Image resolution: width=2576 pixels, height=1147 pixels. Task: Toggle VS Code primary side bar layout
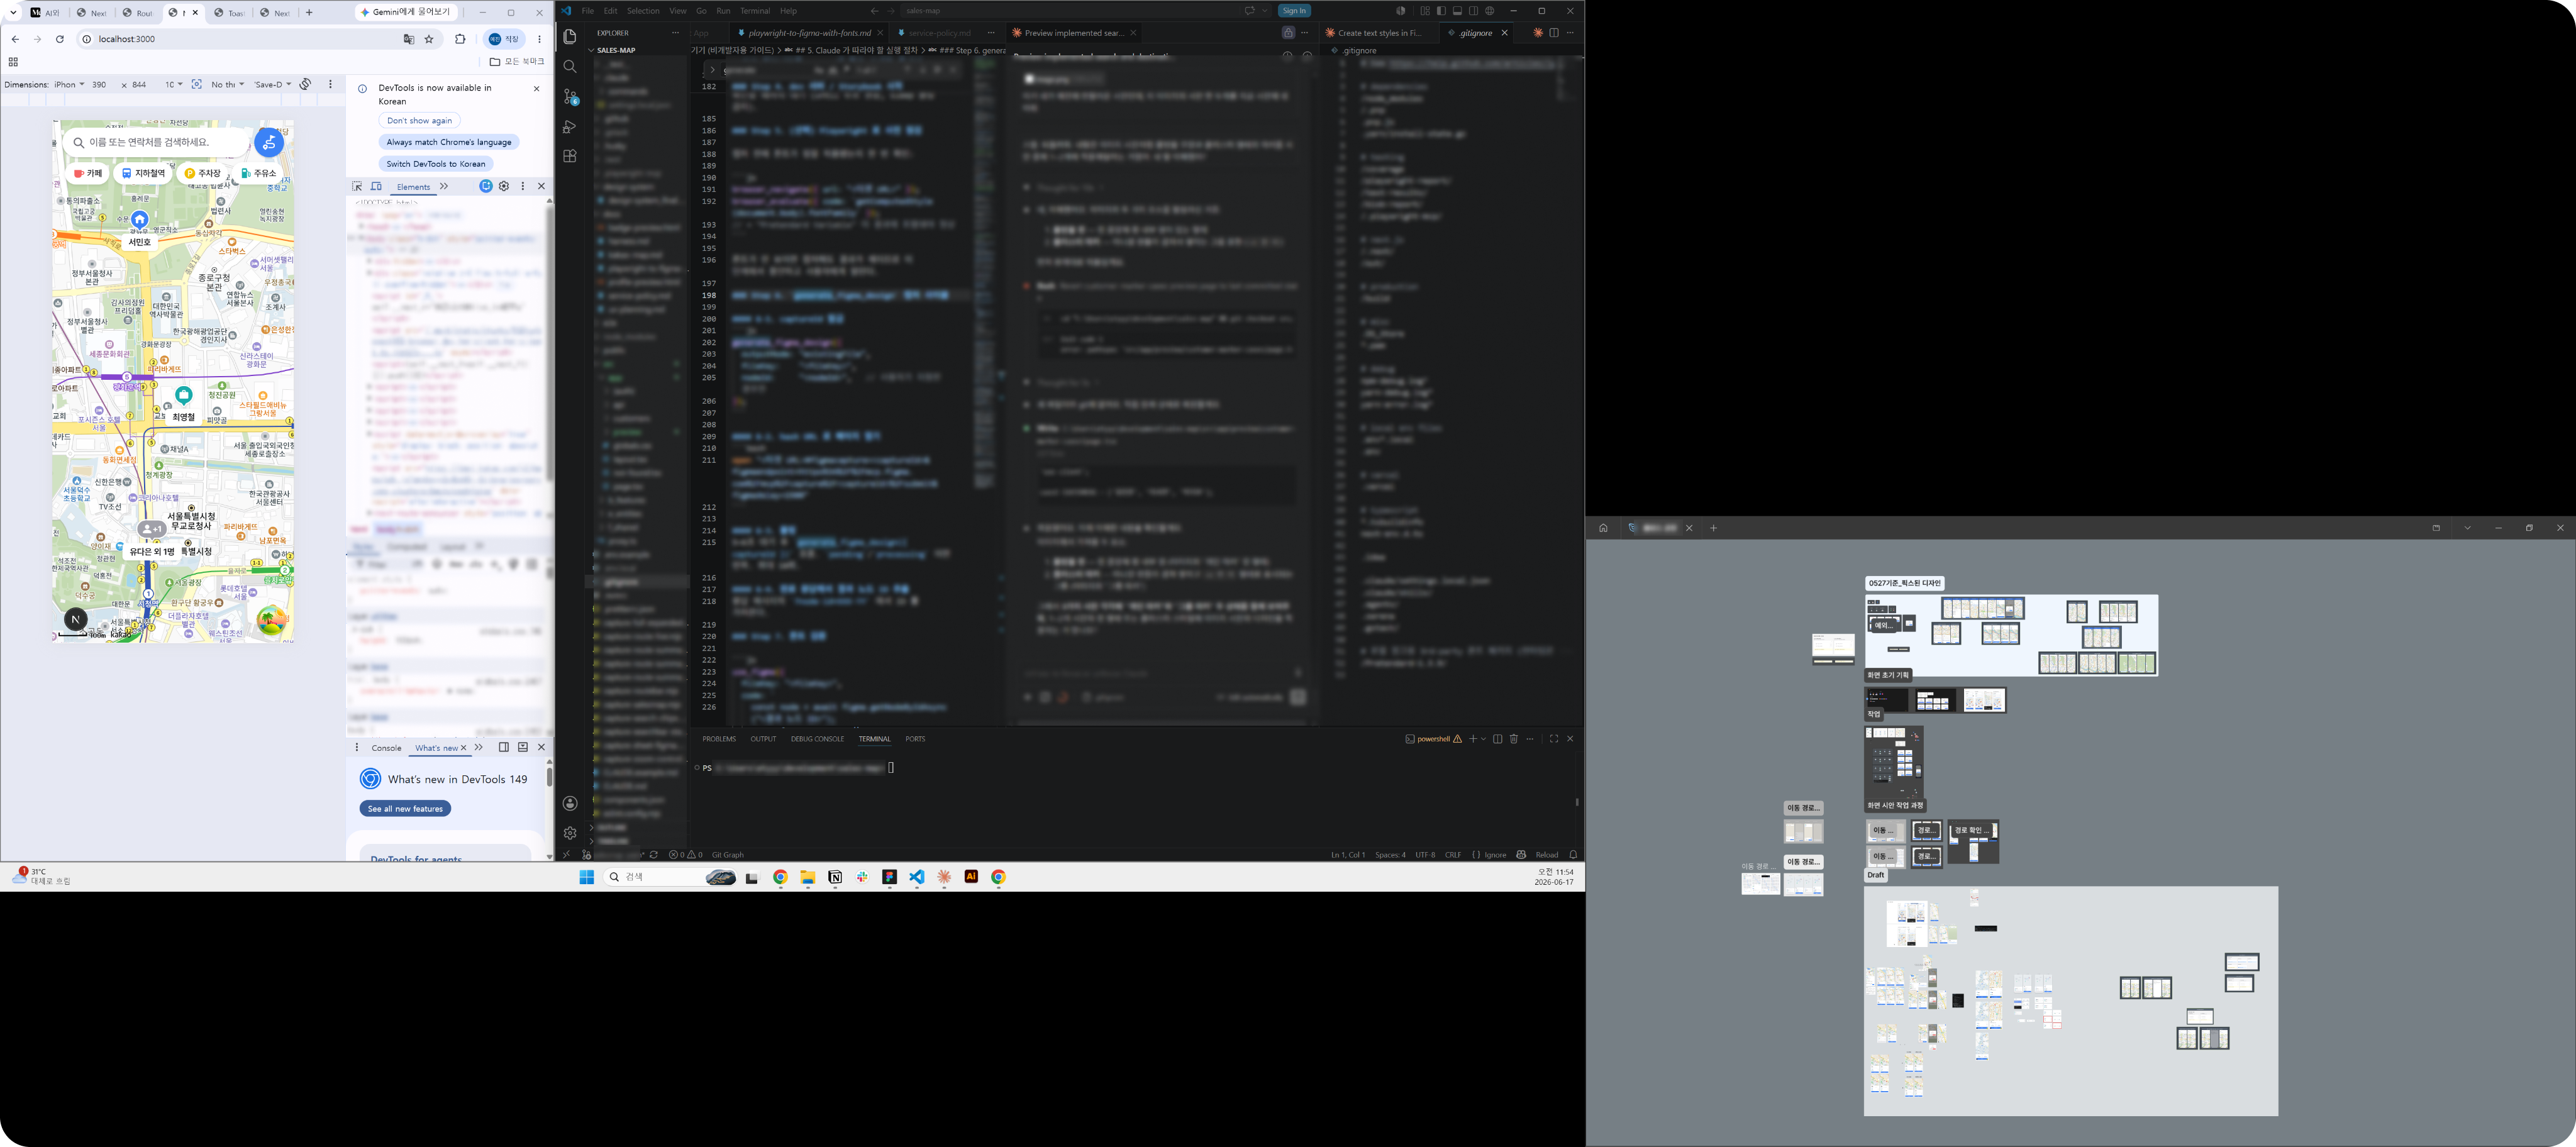point(1441,11)
